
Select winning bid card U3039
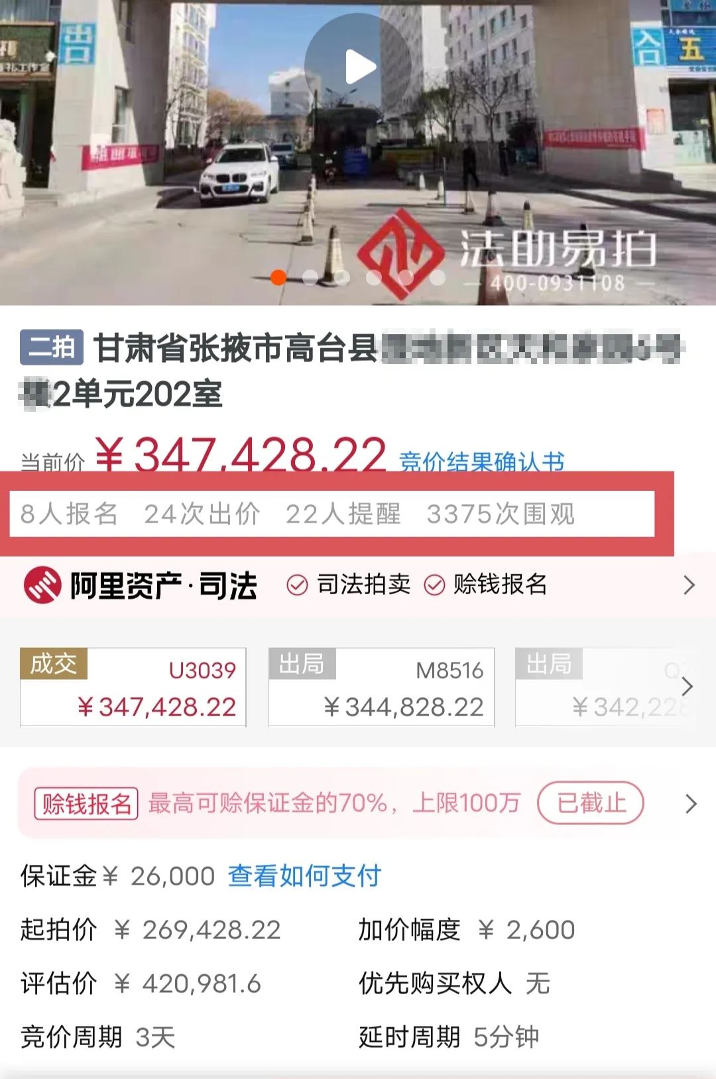click(x=133, y=687)
